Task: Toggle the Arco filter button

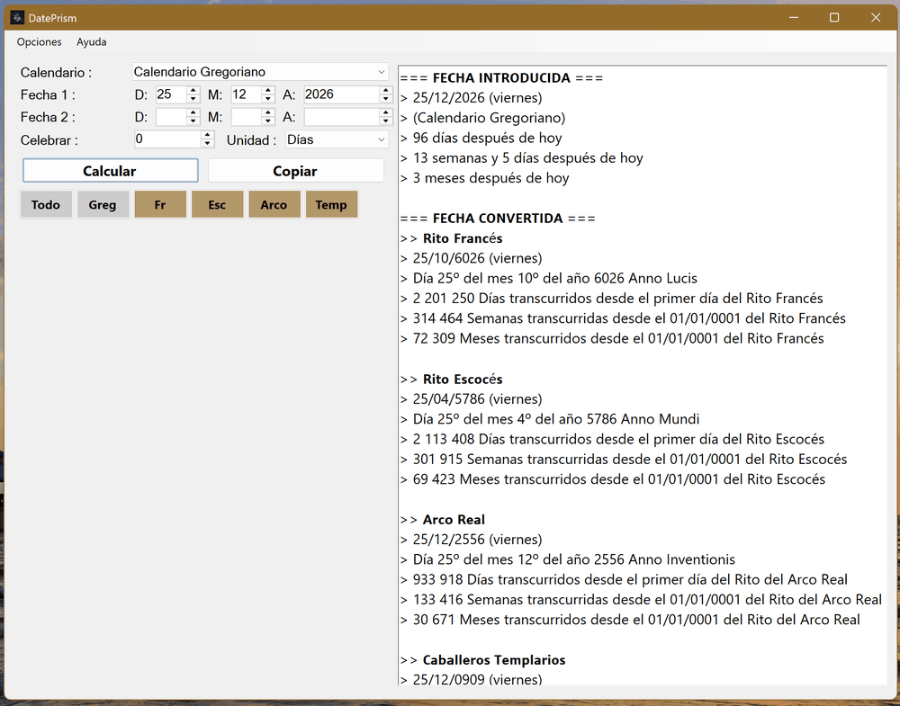Action: [x=274, y=205]
